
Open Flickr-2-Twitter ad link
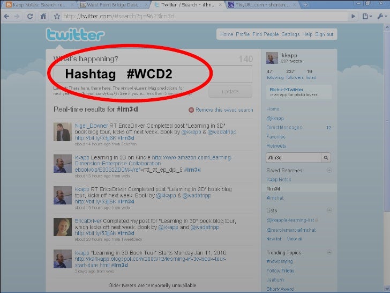286,90
